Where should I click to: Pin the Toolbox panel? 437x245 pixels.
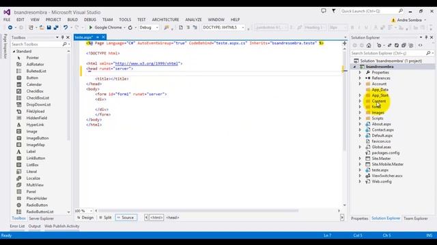click(x=62, y=37)
